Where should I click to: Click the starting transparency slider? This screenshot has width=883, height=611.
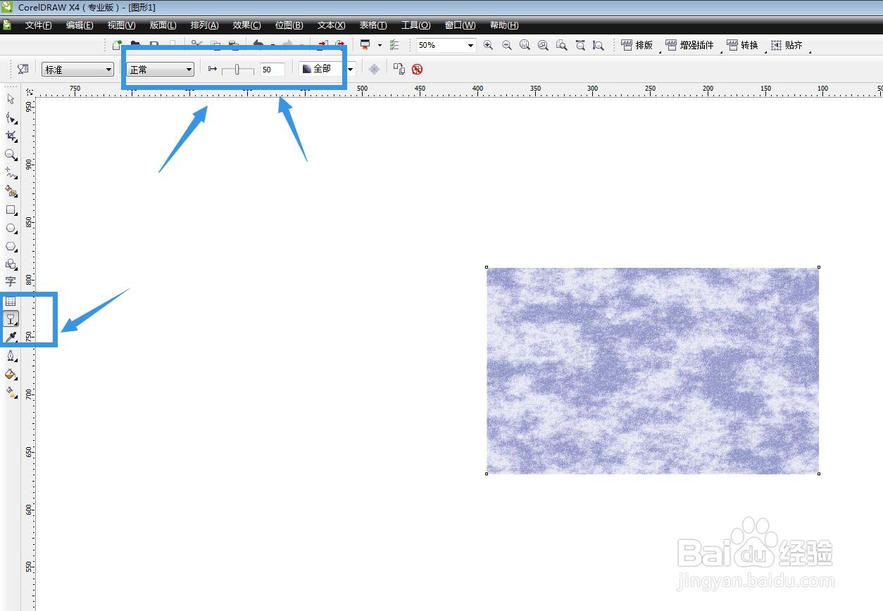[237, 69]
